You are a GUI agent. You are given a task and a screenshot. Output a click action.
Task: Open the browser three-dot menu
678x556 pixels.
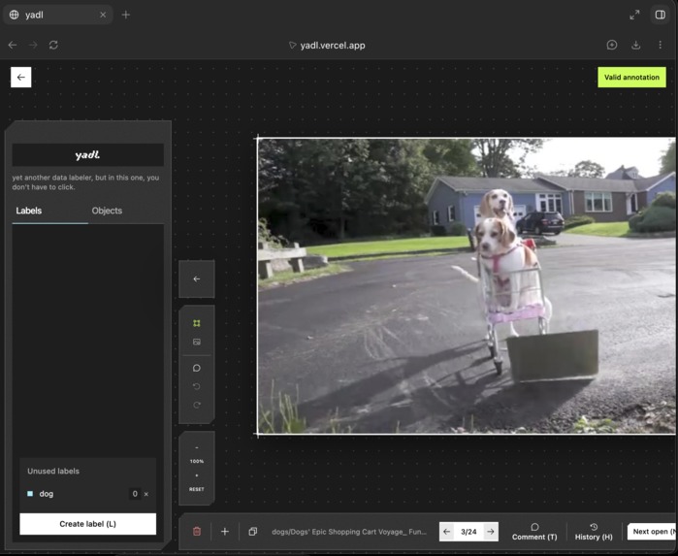(x=661, y=45)
